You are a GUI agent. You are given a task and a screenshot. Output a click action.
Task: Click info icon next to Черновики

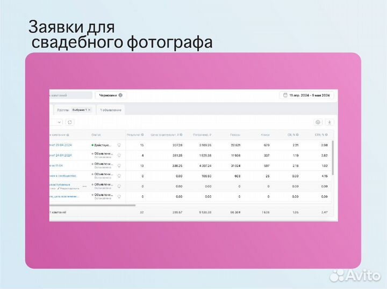click(x=120, y=95)
